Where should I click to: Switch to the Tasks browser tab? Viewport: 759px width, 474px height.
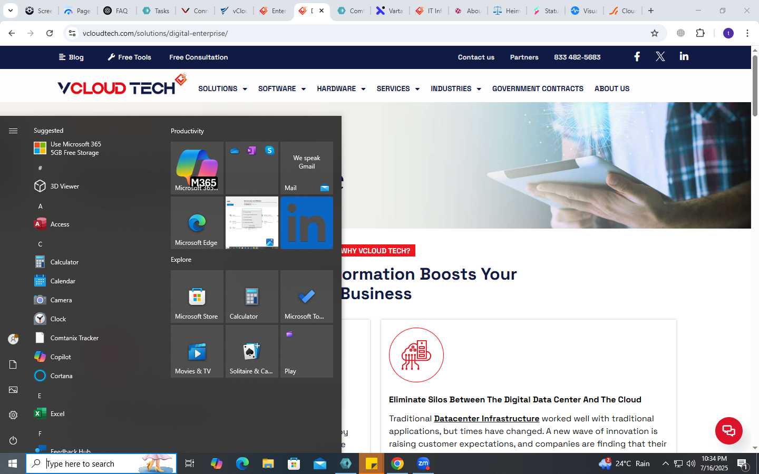(155, 11)
